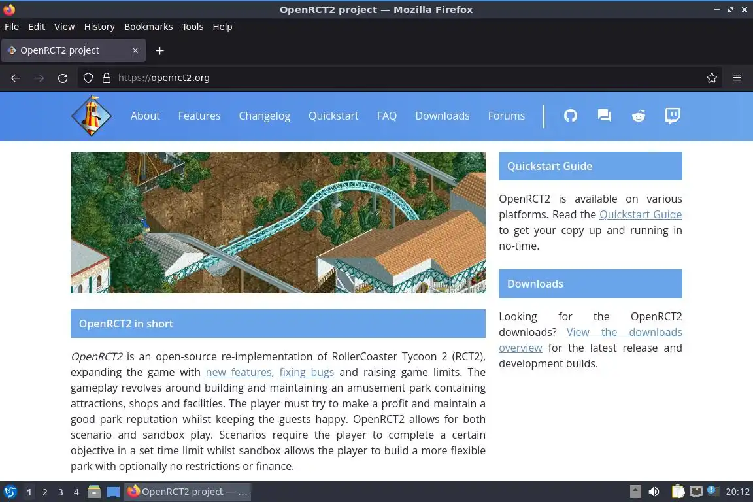Screen dimensions: 753x502
Task: Open the Firefox hamburger menu
Action: 737,78
